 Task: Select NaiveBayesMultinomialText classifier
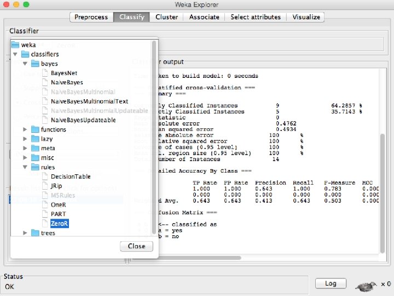[89, 101]
